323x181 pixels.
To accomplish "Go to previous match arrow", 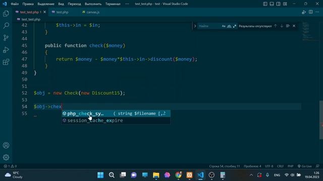I will pos(276,26).
